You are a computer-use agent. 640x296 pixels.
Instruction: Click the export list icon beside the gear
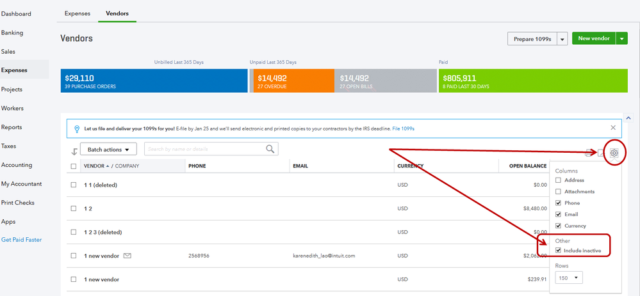coord(601,153)
